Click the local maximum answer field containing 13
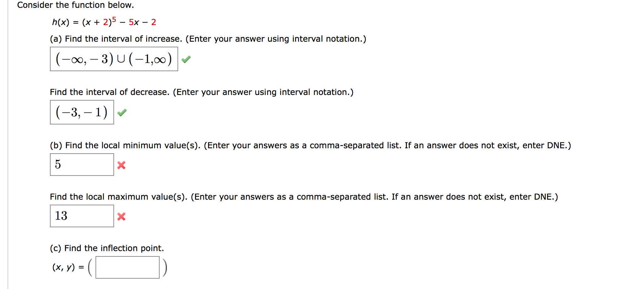Screen dimensions: 629x289 click(x=82, y=216)
